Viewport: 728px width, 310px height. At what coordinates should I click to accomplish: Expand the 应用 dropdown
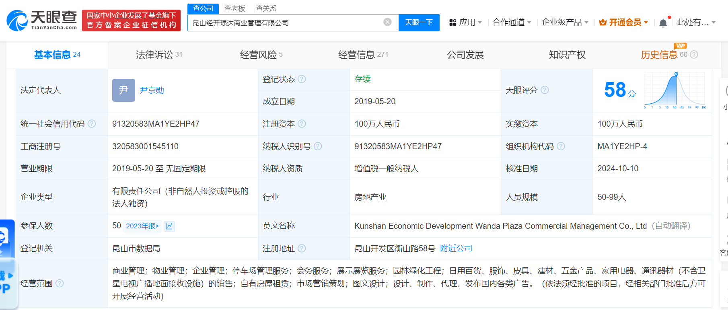[x=480, y=23]
